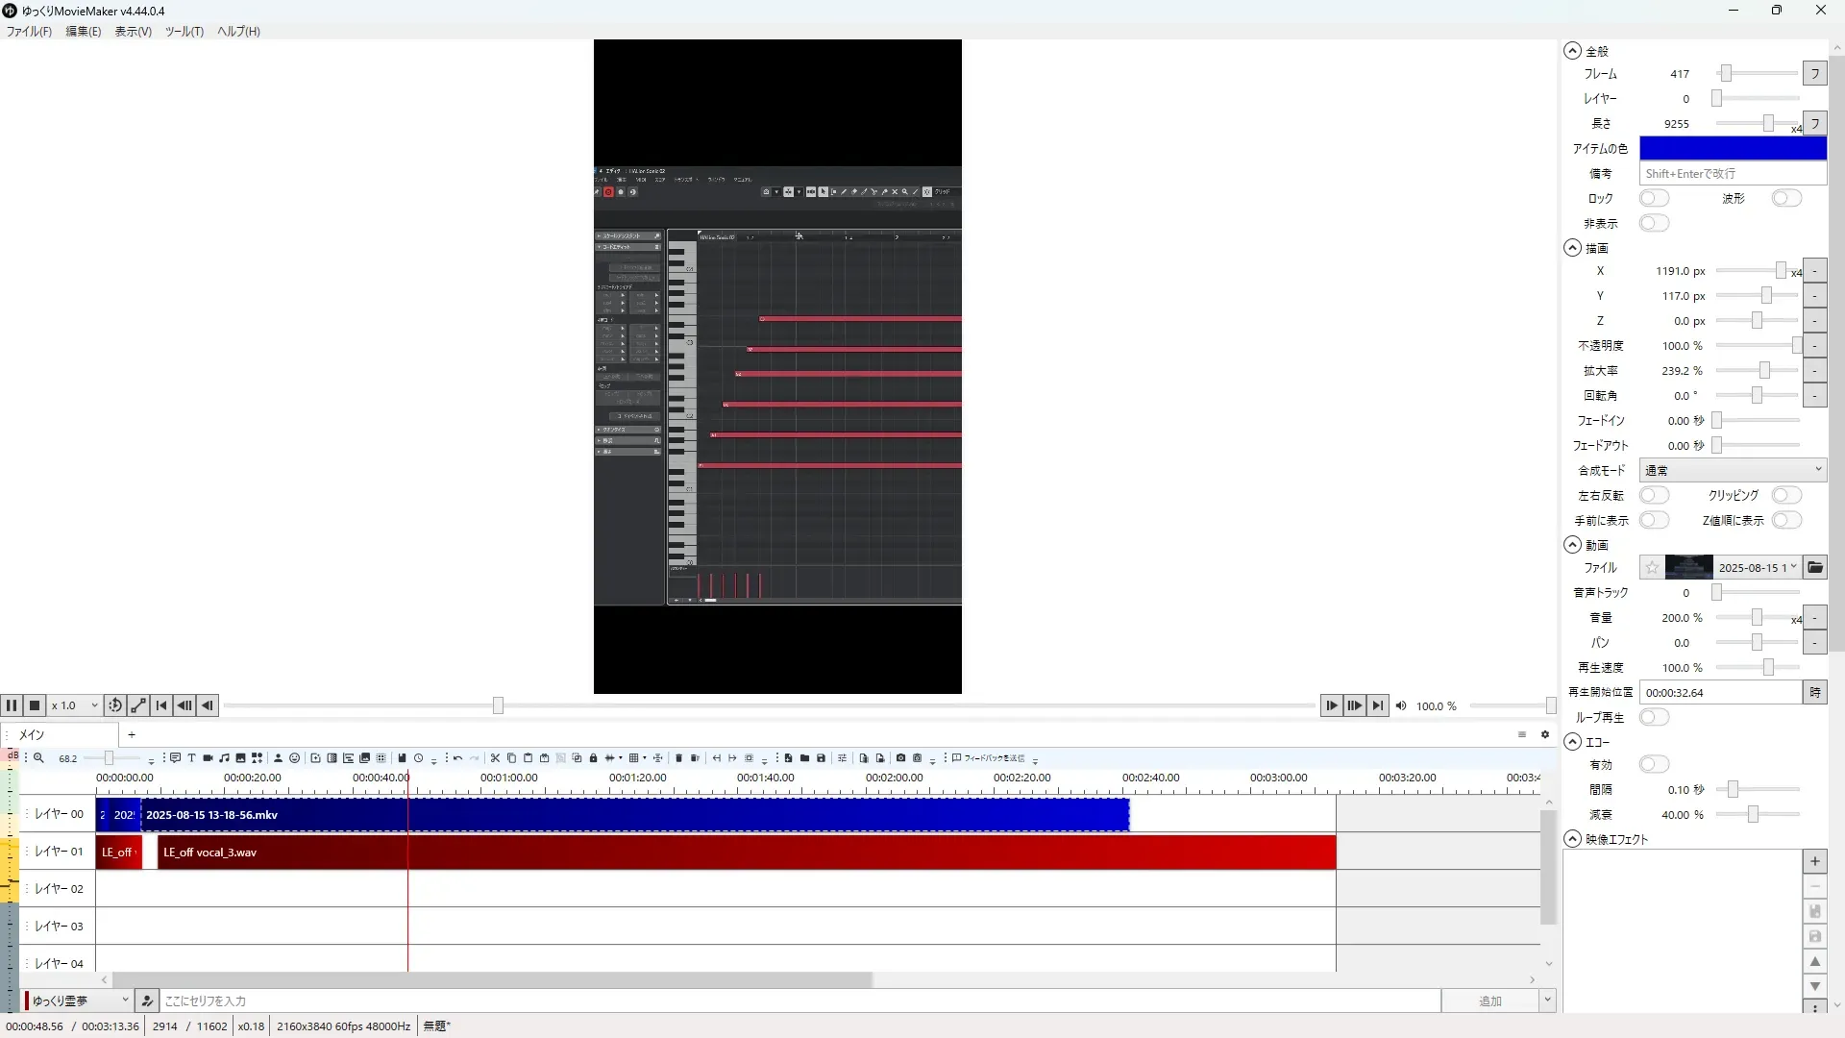Click the text item (T) tool icon
The image size is (1845, 1038).
pyautogui.click(x=191, y=758)
